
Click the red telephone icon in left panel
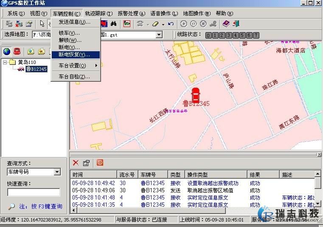click(x=17, y=52)
